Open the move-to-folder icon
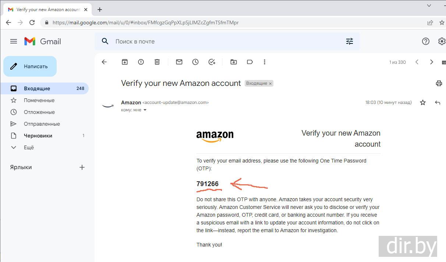The height and width of the screenshot is (262, 446). click(234, 62)
